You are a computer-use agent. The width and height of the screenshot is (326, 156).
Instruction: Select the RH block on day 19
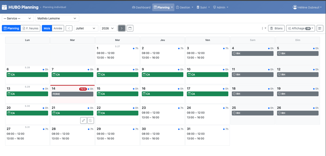298,94
